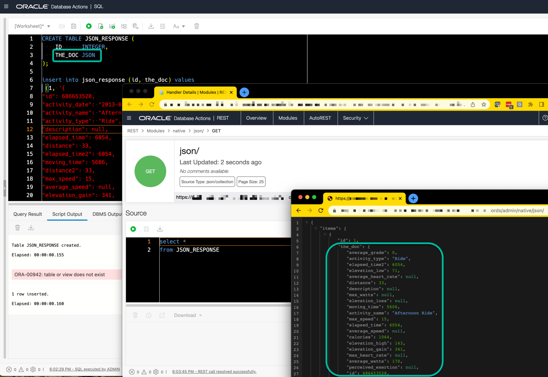548x377 pixels.
Task: Go back in JSON response browser
Action: coord(299,210)
